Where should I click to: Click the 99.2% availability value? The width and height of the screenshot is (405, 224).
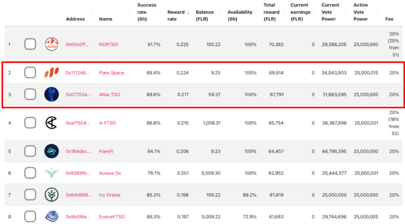click(250, 195)
